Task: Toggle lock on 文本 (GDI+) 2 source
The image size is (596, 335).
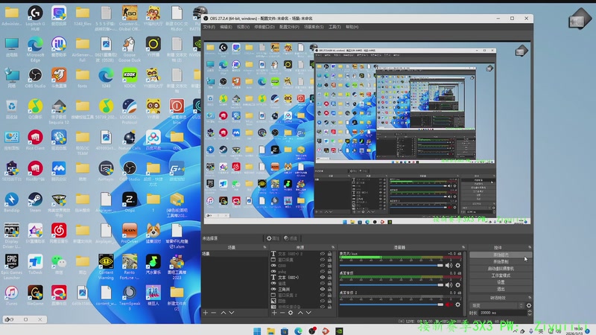Action: pos(329,254)
